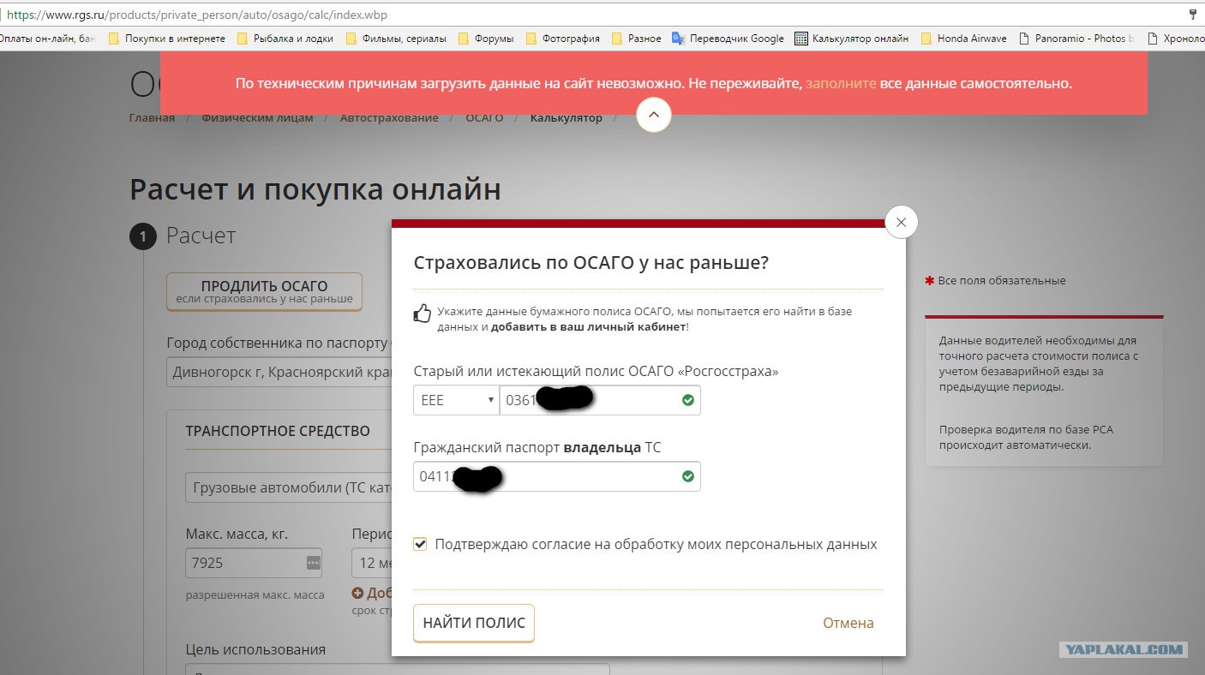
Task: Open the Фотография bookmark folder
Action: [x=562, y=39]
